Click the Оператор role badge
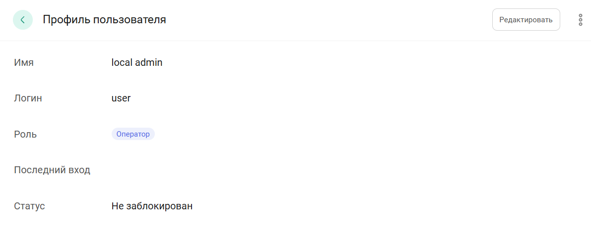This screenshot has width=591, height=243. [133, 134]
